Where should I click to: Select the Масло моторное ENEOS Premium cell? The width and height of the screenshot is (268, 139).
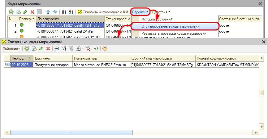[x=101, y=65]
